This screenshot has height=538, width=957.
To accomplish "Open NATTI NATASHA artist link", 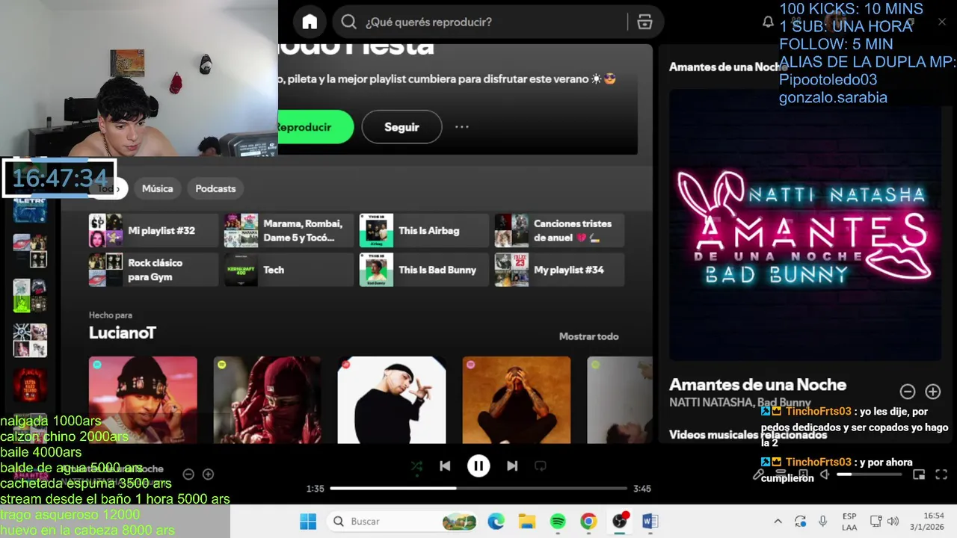I will click(x=710, y=403).
